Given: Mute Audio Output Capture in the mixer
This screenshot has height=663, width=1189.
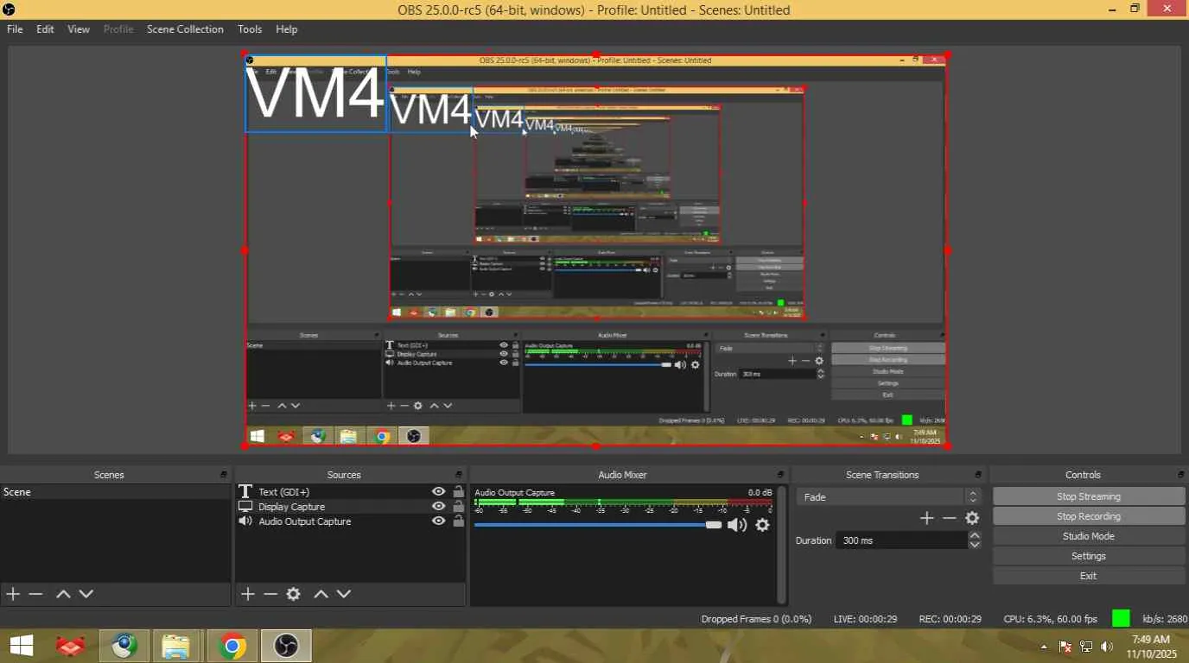Looking at the screenshot, I should coord(737,525).
